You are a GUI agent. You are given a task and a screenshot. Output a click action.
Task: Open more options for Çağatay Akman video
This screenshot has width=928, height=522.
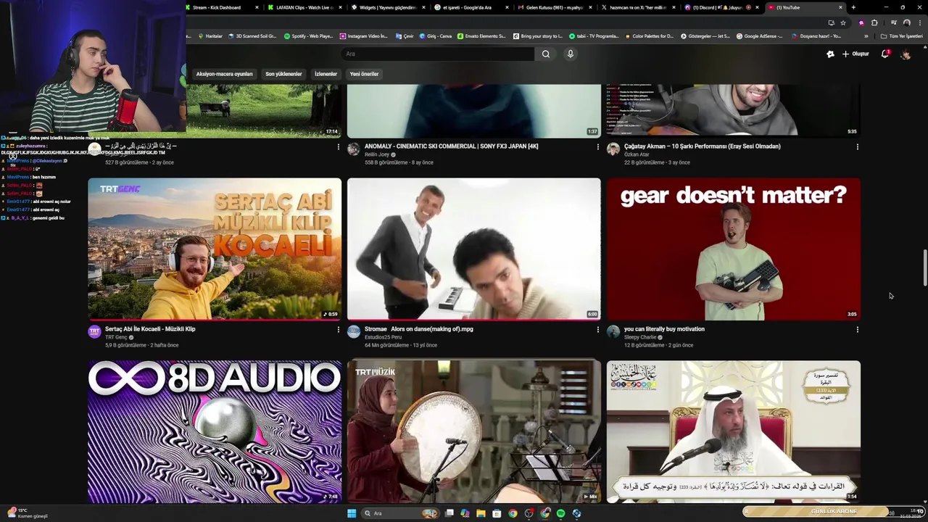point(857,146)
